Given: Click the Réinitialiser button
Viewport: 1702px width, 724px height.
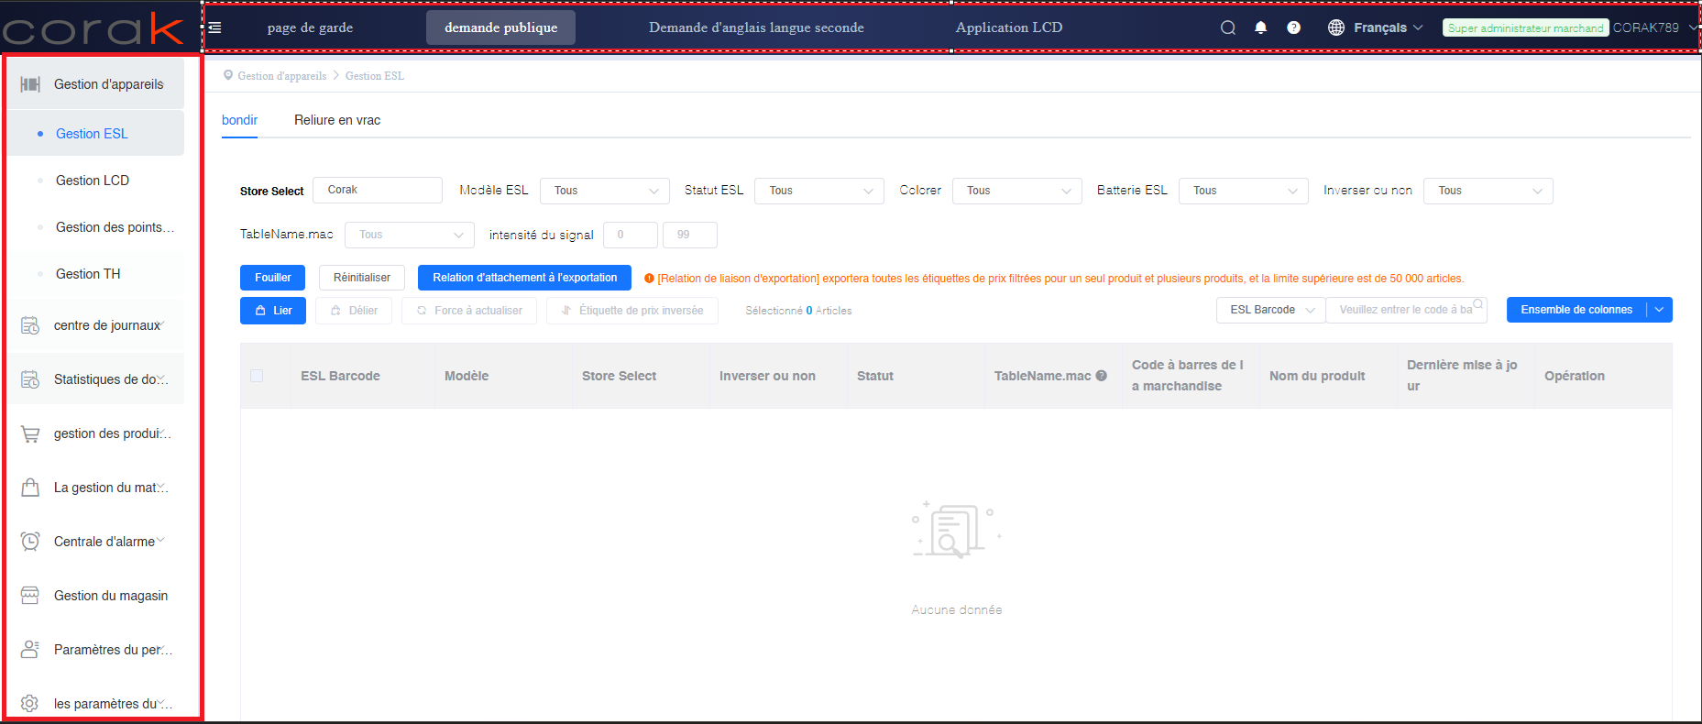Looking at the screenshot, I should coord(362,278).
